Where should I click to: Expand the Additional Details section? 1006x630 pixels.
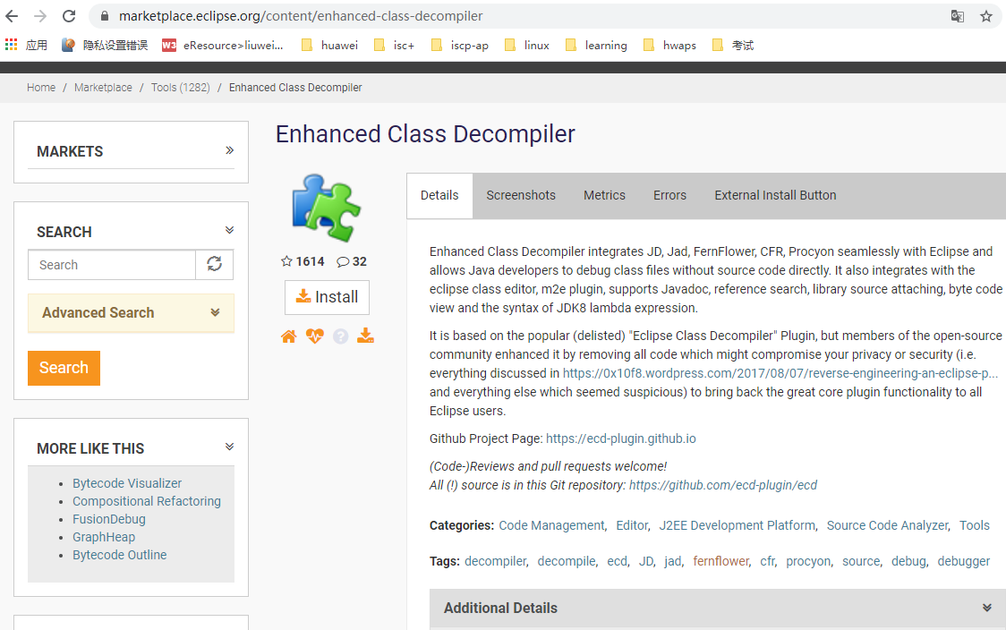[717, 609]
